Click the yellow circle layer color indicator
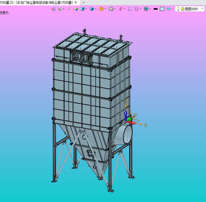The height and width of the screenshot is (202, 206). pos(182,9)
